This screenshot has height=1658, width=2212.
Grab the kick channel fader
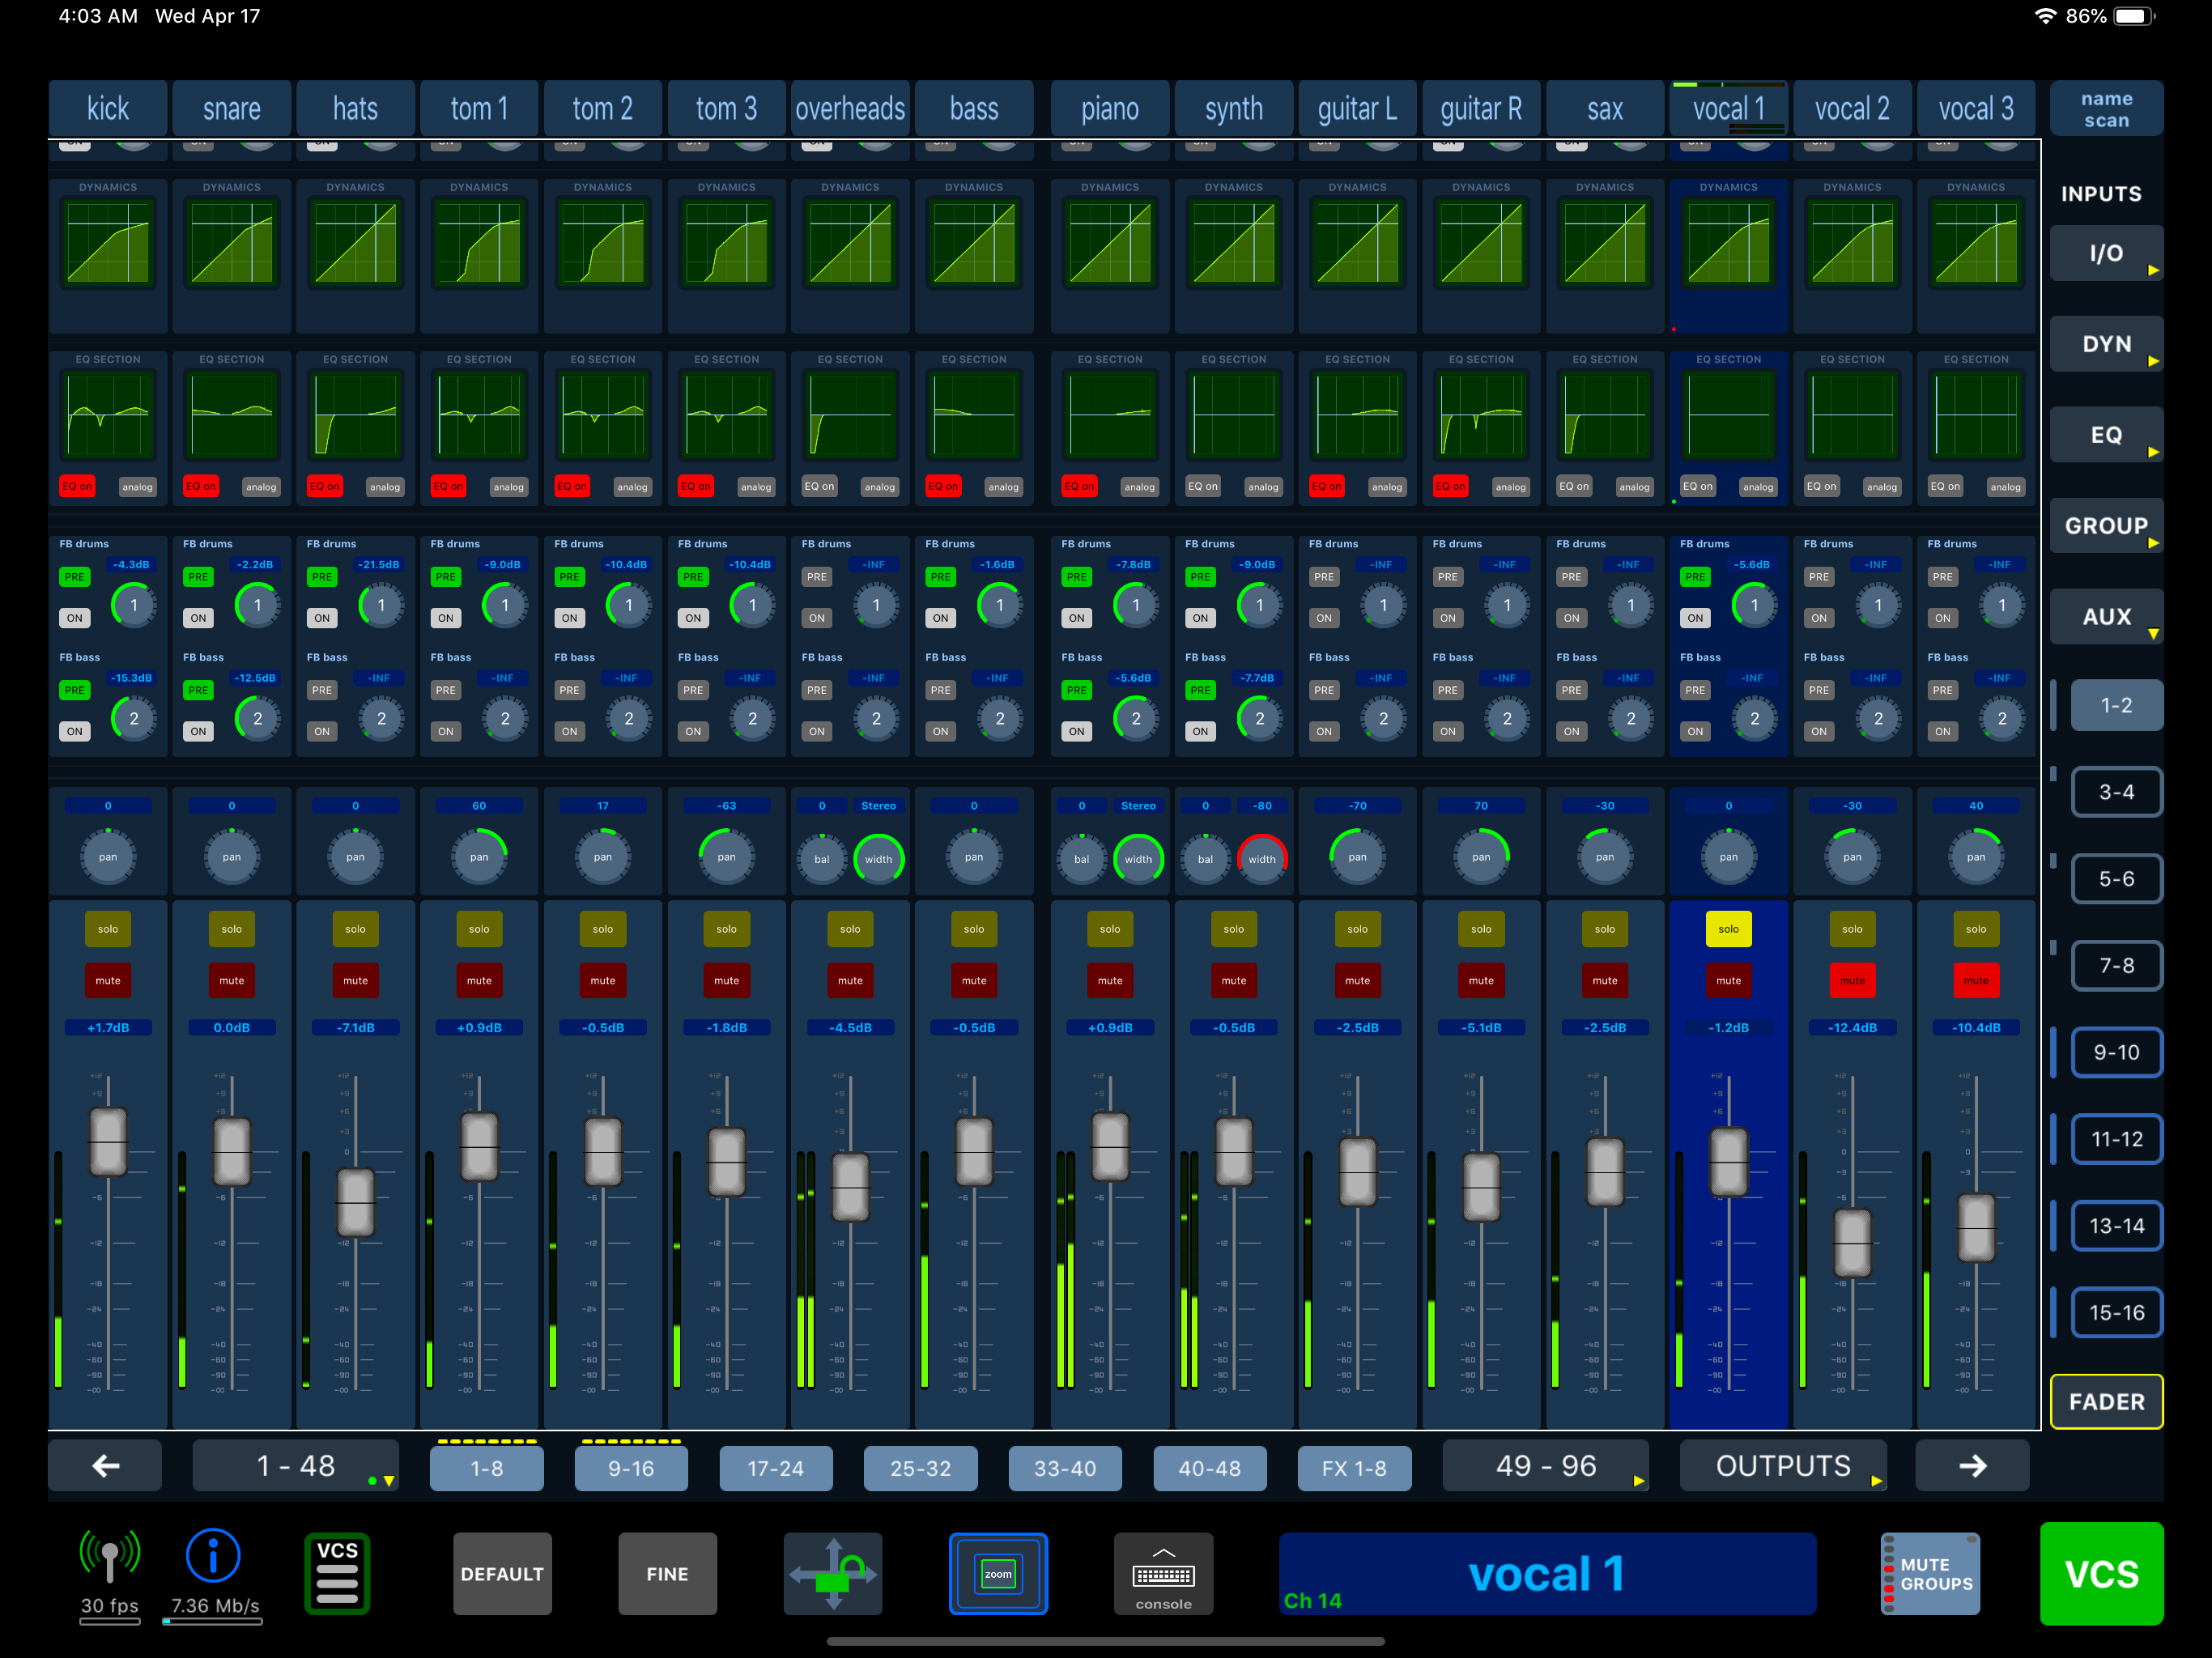click(108, 1142)
